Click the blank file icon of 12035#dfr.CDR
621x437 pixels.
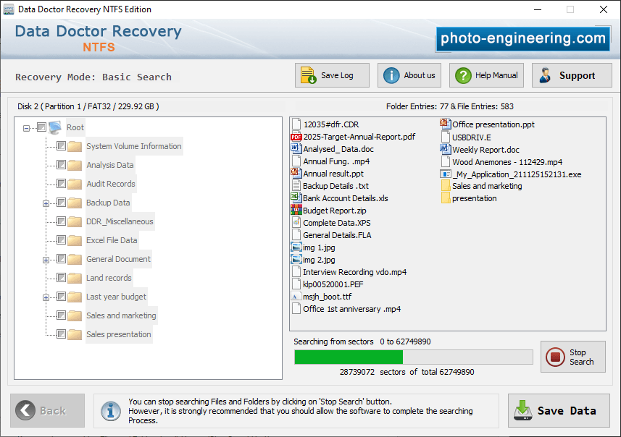point(296,124)
